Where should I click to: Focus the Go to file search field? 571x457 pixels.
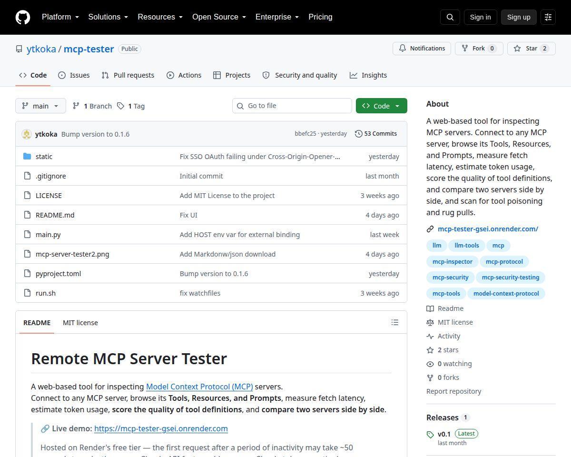tap(292, 106)
